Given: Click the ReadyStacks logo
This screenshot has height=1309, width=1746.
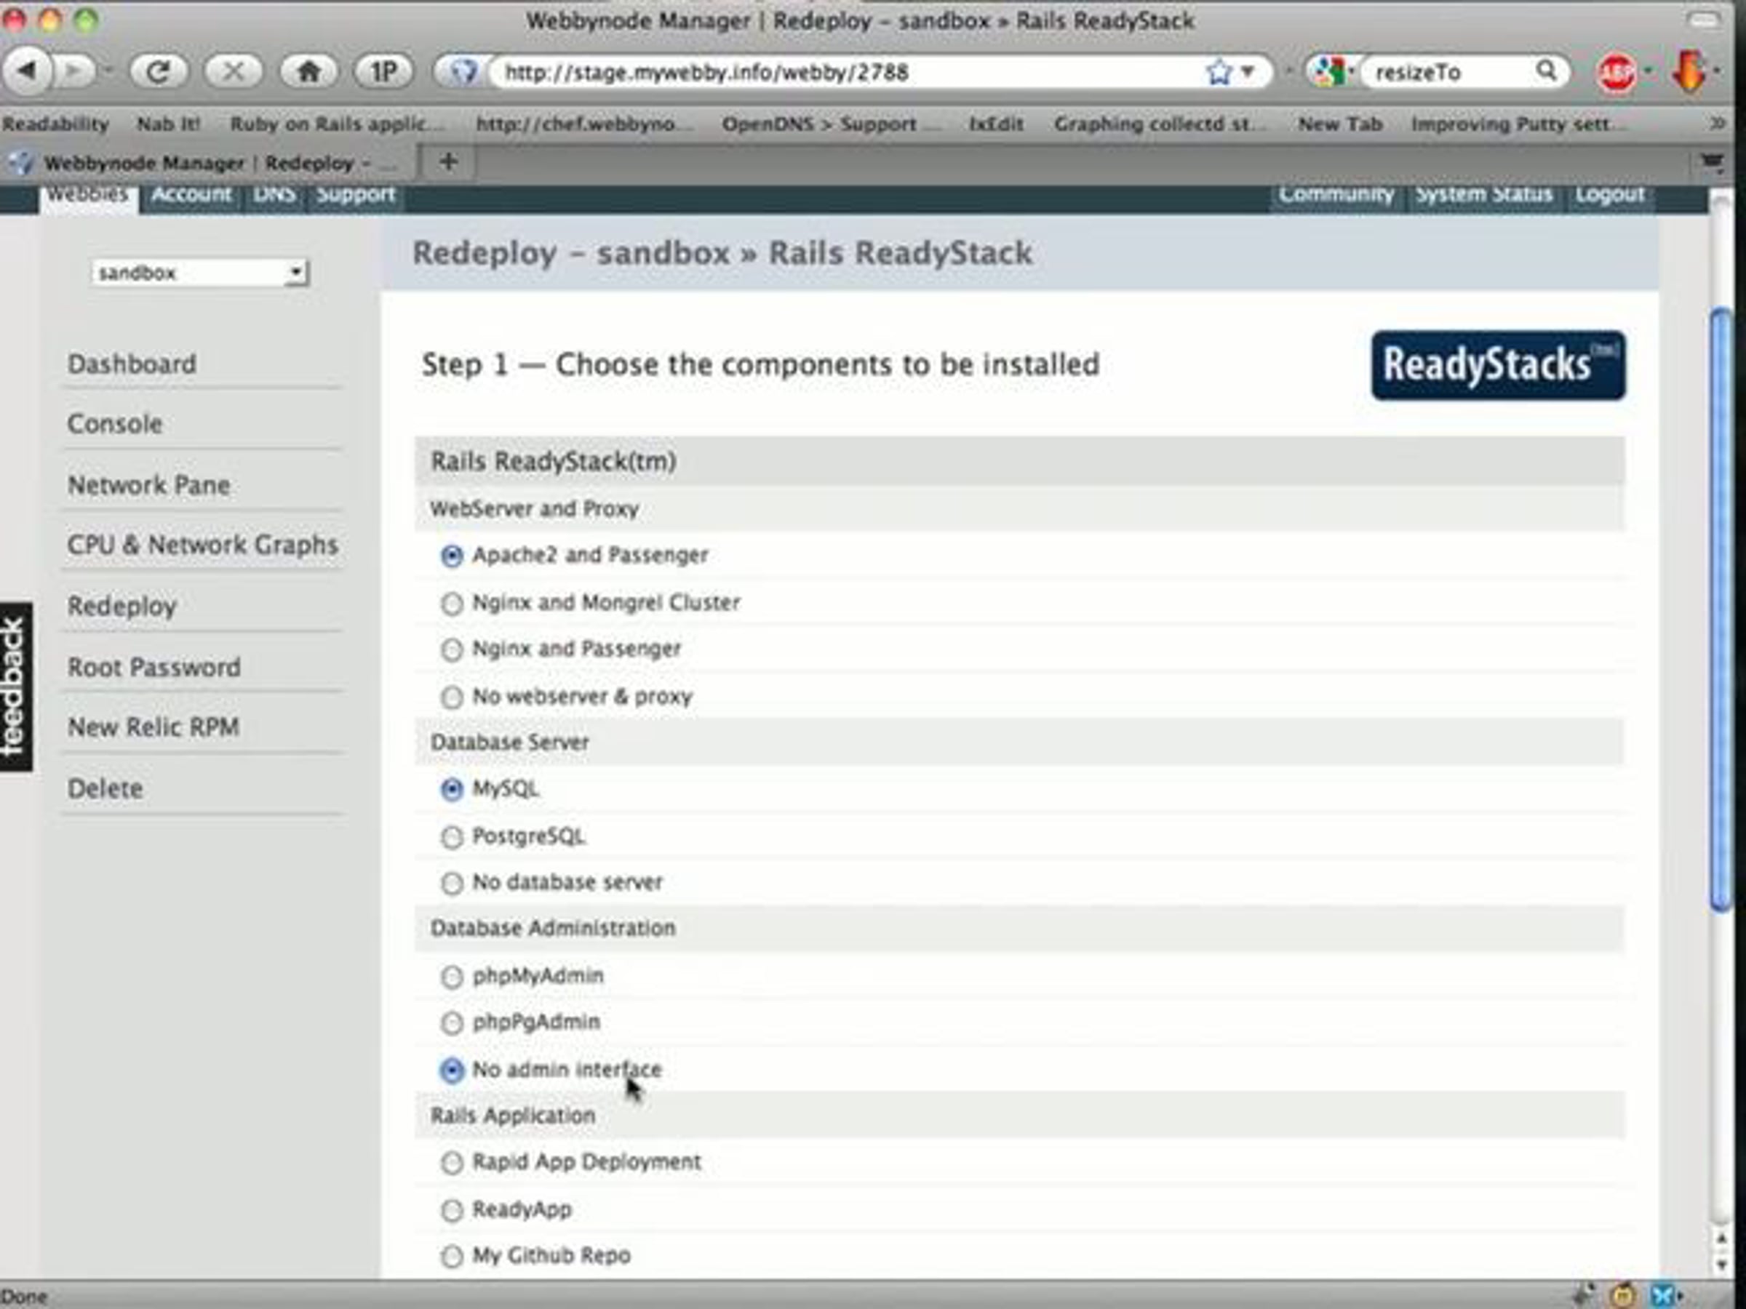Looking at the screenshot, I should 1498,365.
